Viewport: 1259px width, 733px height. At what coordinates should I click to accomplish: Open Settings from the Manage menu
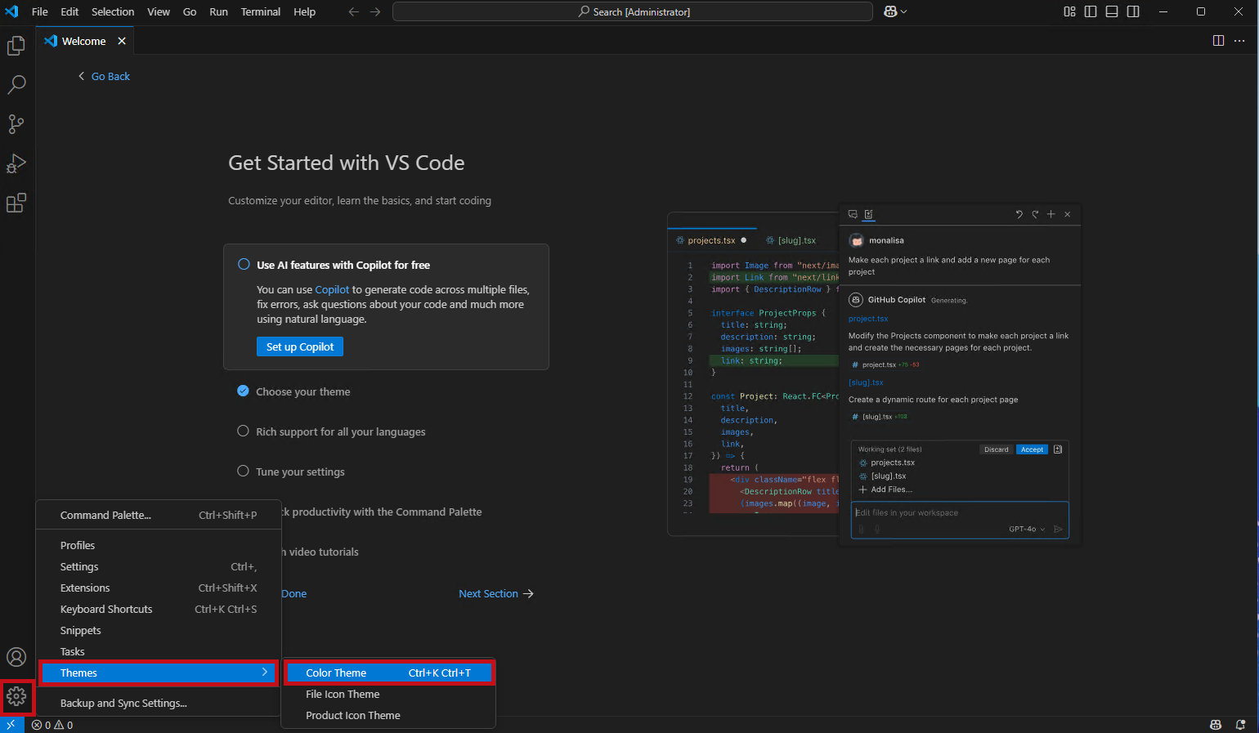[x=159, y=566]
